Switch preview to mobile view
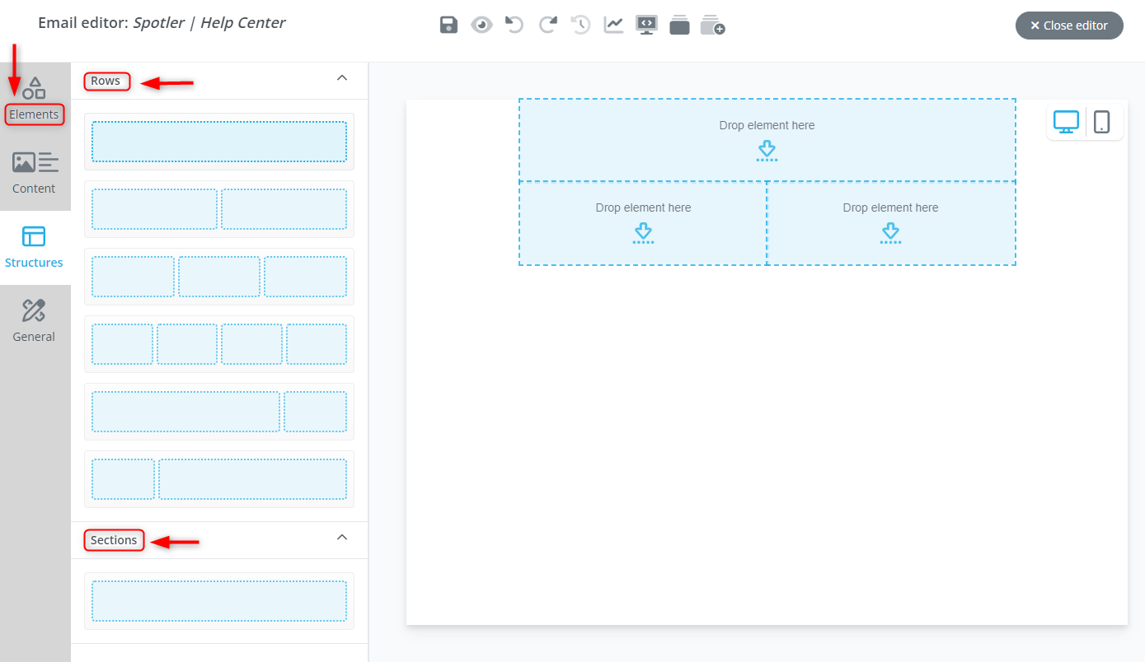The image size is (1145, 662). tap(1104, 121)
